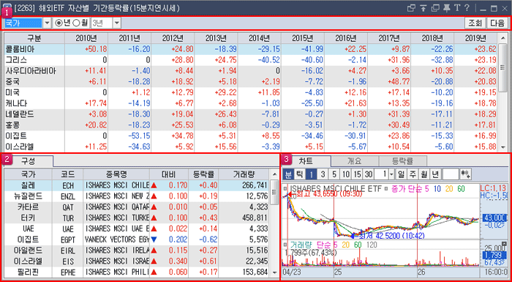The height and width of the screenshot is (282, 512).
Task: Click the T font size icon
Action: click(x=458, y=8)
